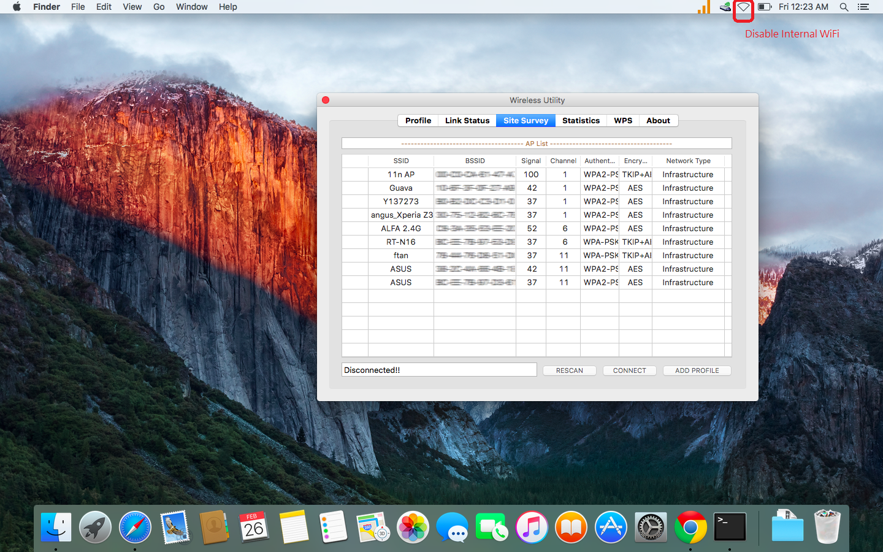Sort AP list by Signal column header
Screen dimensions: 883x552
(530, 161)
